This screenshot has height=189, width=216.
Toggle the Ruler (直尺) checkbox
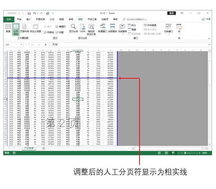point(45,27)
